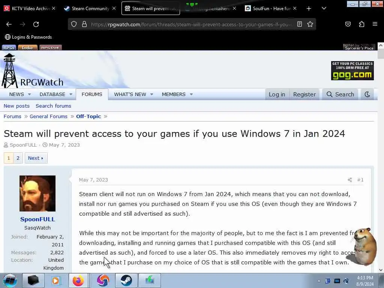Screen dimensions: 384x288
Task: Open the DATABASE menu
Action: coord(52,94)
